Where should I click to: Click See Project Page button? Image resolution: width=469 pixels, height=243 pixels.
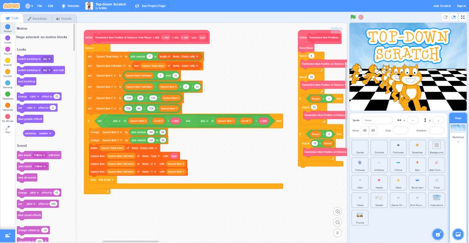pos(150,6)
